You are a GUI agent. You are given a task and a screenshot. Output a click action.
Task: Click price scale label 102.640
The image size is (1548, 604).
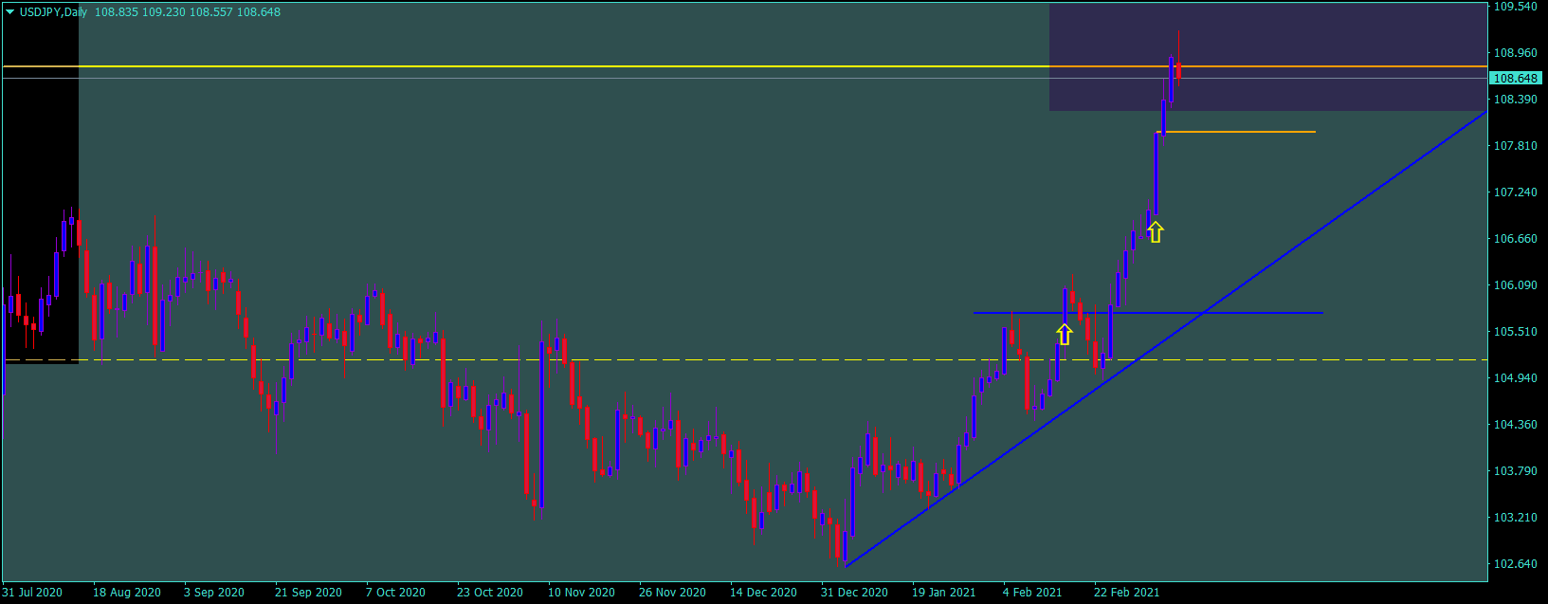[1516, 564]
